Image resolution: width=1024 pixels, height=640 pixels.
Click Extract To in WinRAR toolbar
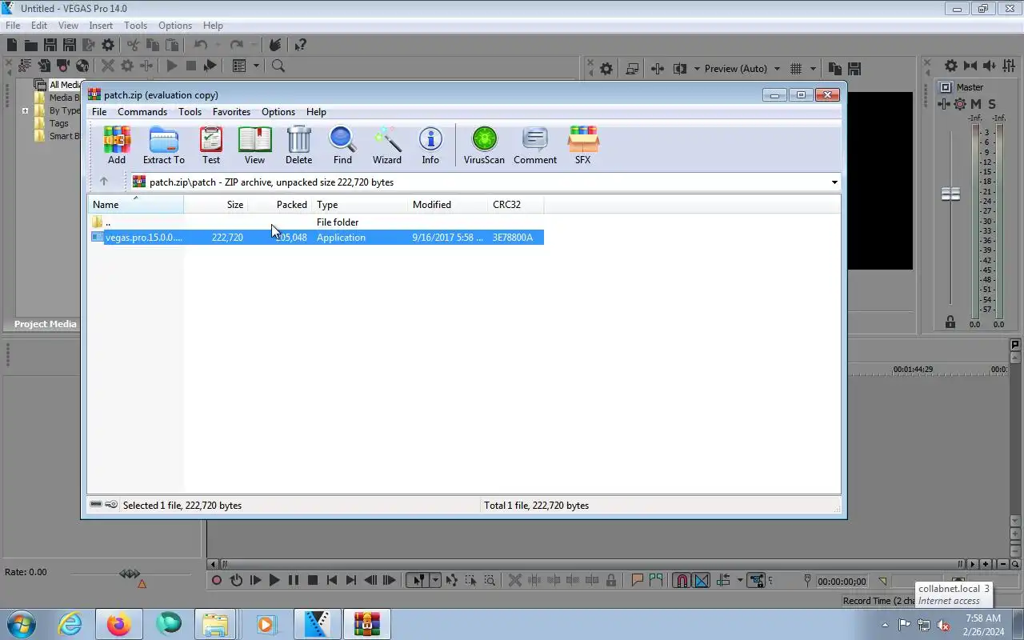point(163,146)
